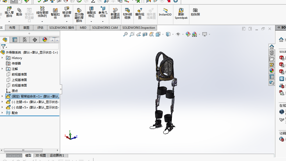Viewport: 286px width, 161px height.
Task: Switch to SOLIDWORKS CAM tab
Action: click(x=105, y=28)
